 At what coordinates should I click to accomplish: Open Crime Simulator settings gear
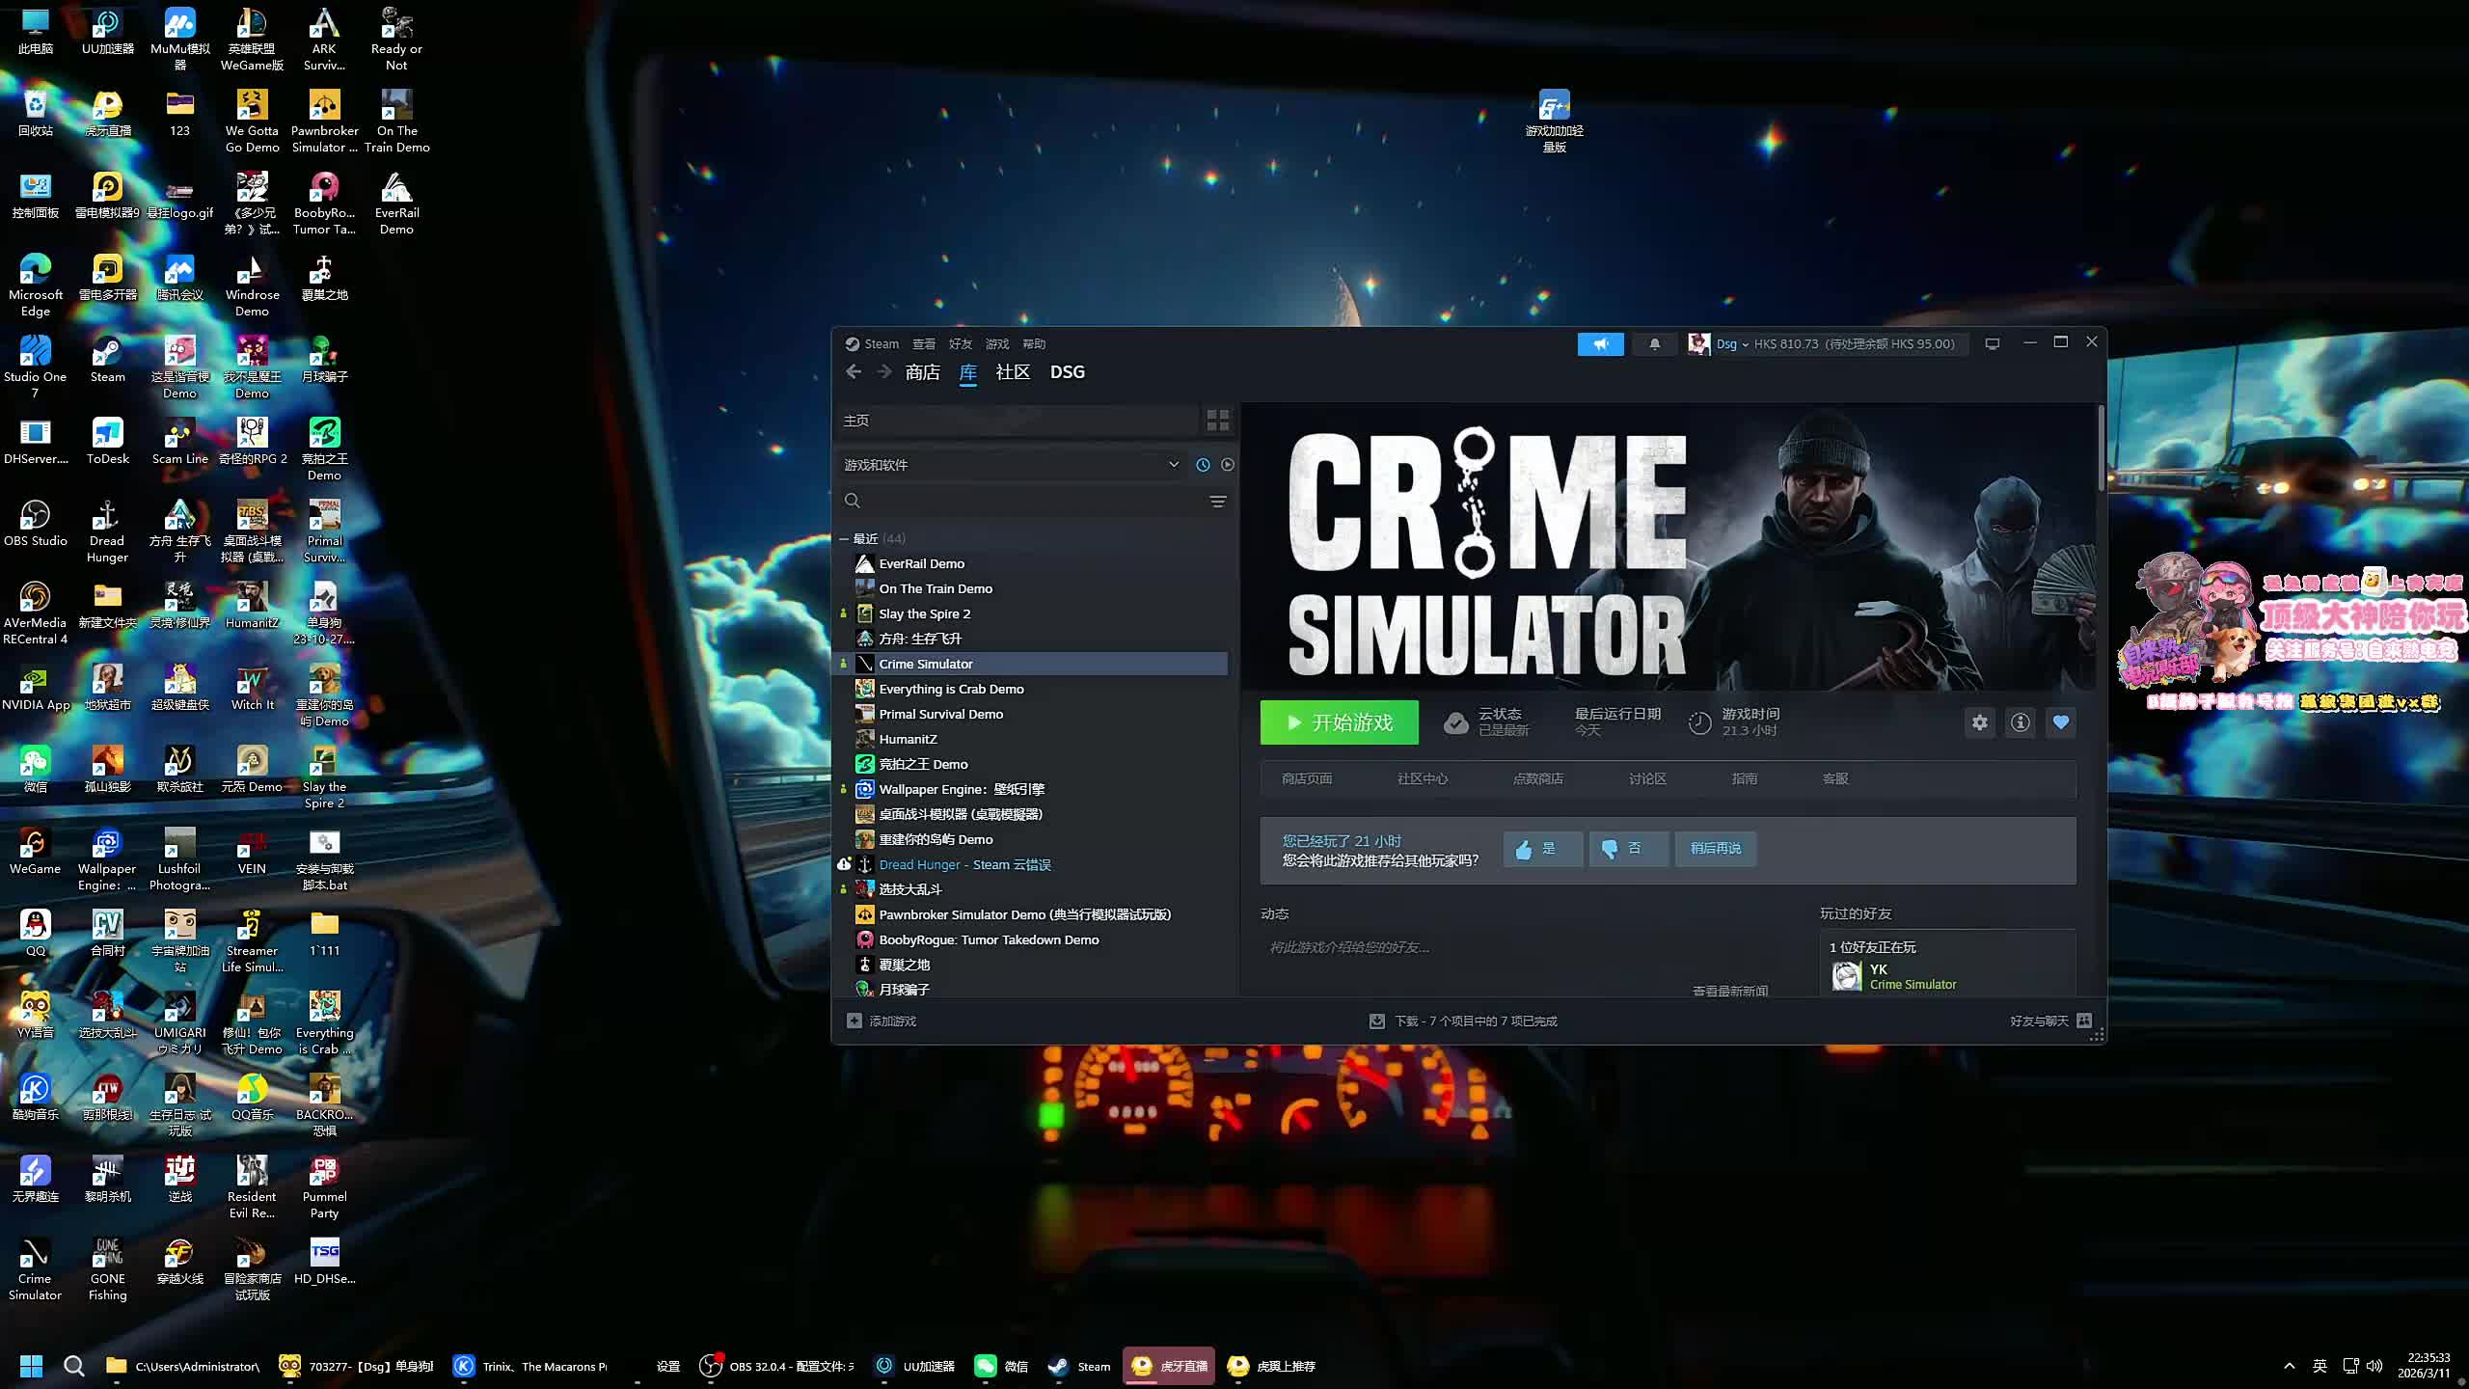[1979, 722]
